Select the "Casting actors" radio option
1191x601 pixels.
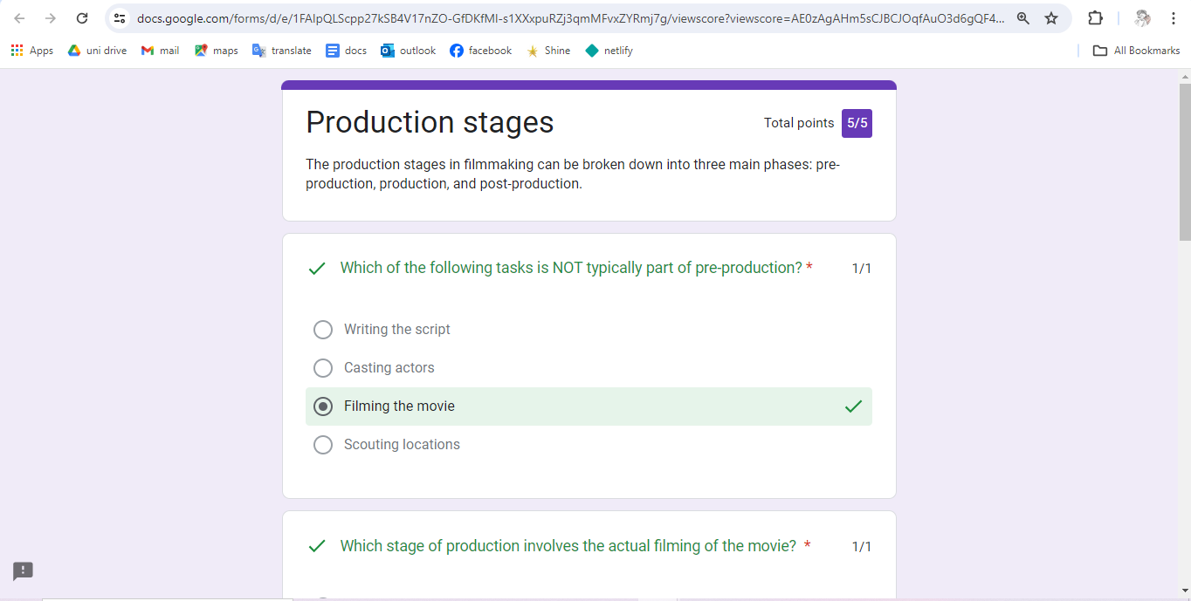323,368
